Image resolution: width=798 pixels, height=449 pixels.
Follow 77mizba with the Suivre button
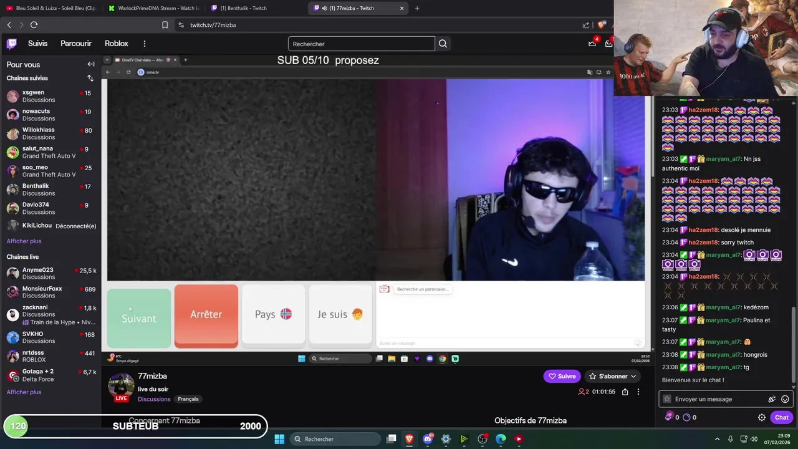[562, 376]
